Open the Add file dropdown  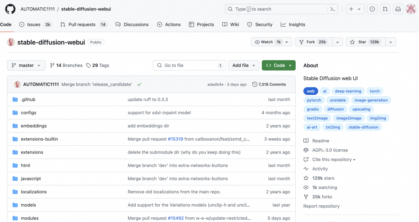(244, 65)
